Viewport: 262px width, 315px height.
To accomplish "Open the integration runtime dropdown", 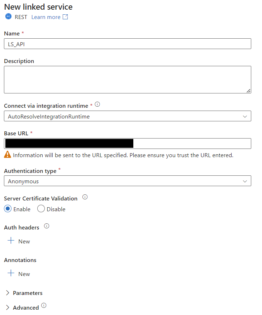I will [x=128, y=116].
